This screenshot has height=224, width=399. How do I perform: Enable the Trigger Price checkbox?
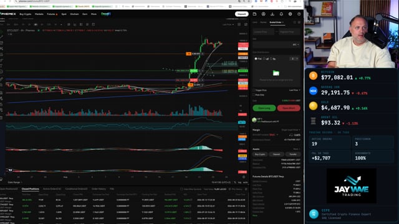click(254, 90)
